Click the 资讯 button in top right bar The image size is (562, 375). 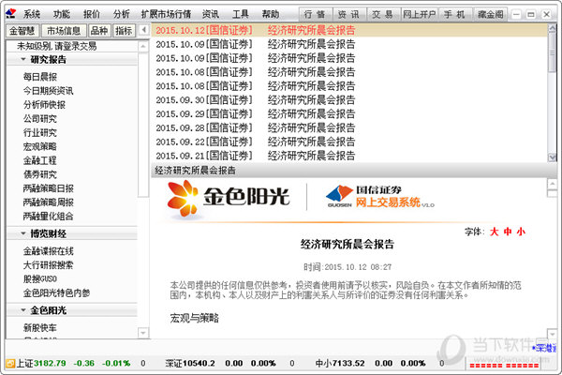pyautogui.click(x=349, y=14)
